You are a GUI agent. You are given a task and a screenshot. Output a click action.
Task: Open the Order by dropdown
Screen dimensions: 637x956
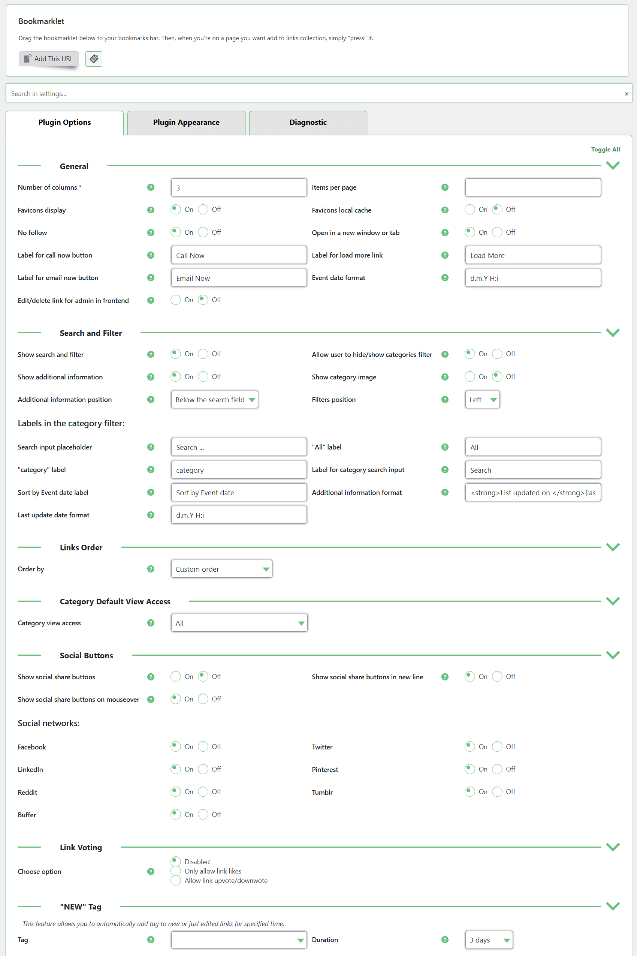click(x=221, y=569)
